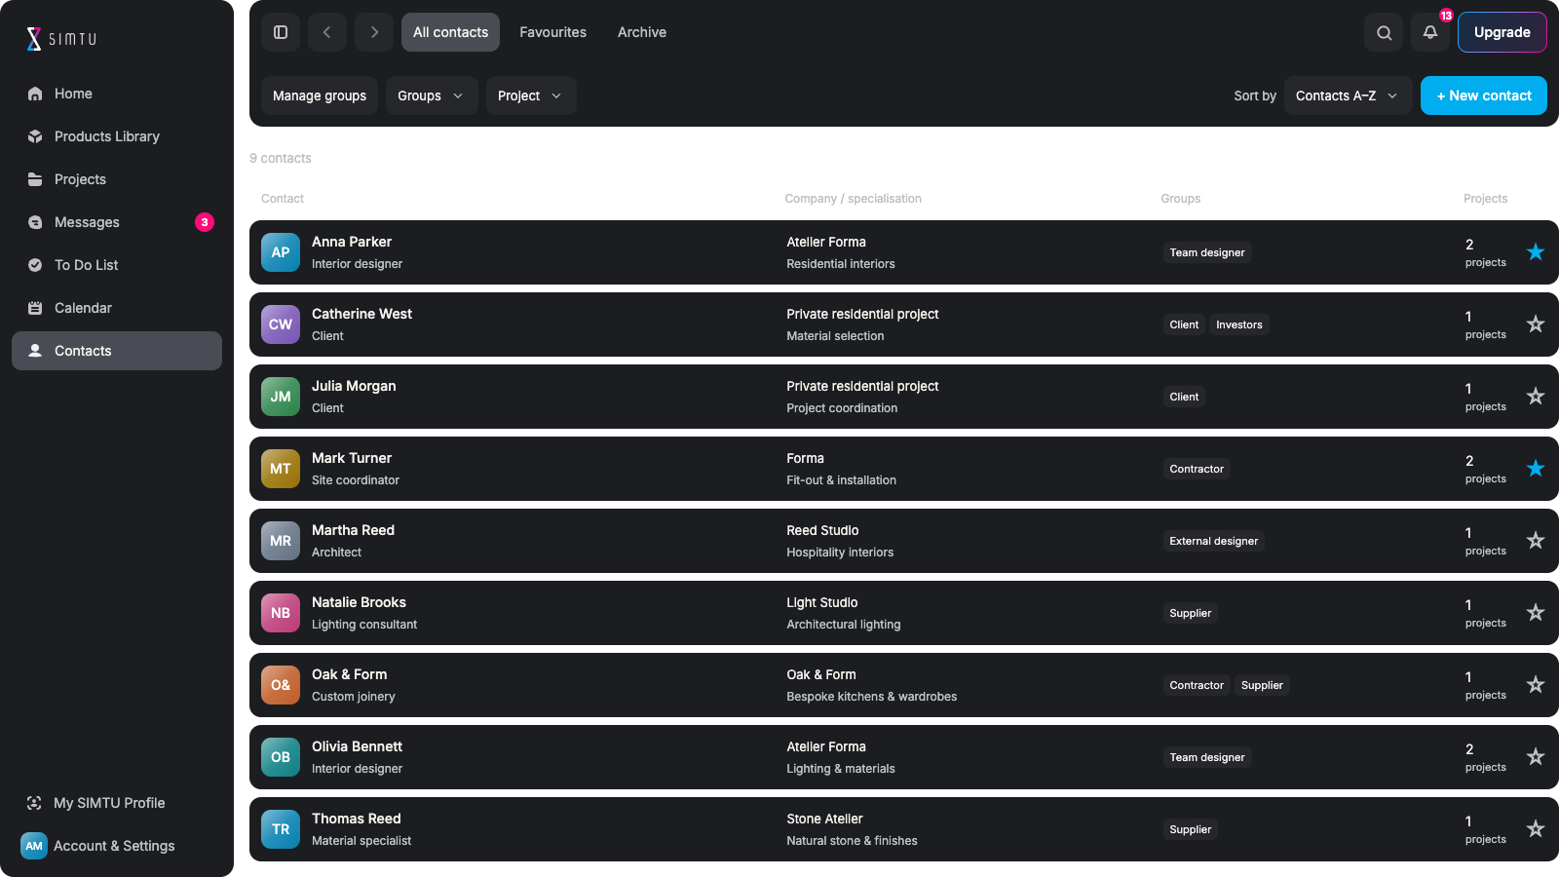Expand the Groups filter dropdown

click(x=432, y=95)
